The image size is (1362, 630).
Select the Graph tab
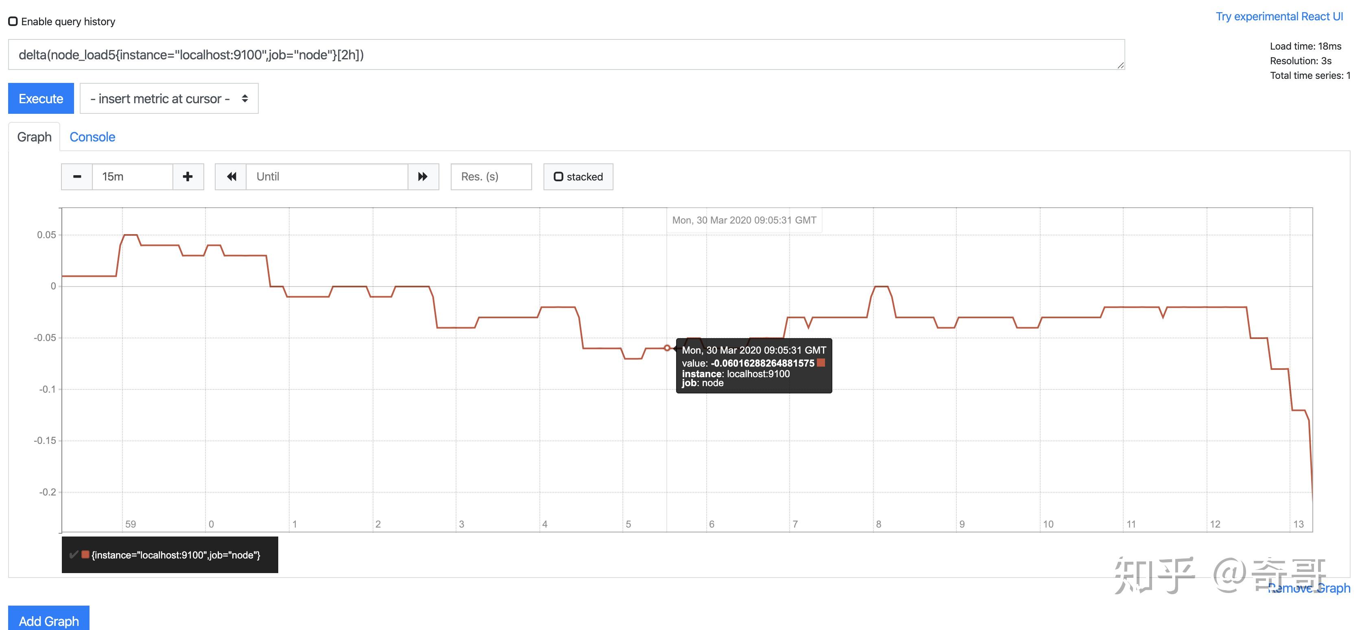(34, 137)
